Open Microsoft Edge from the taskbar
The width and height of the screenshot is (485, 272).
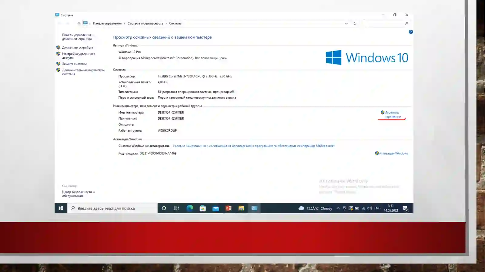190,208
